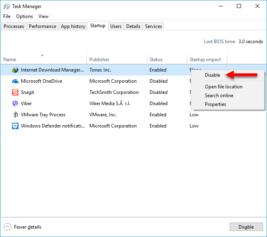Image resolution: width=267 pixels, height=237 pixels.
Task: Click Enabled status of Internet Download Manager
Action: tap(158, 70)
